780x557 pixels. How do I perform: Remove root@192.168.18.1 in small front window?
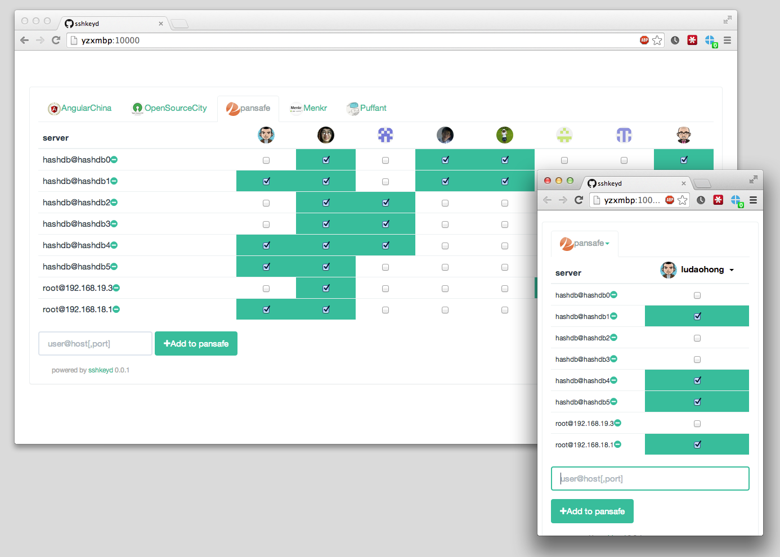[618, 444]
